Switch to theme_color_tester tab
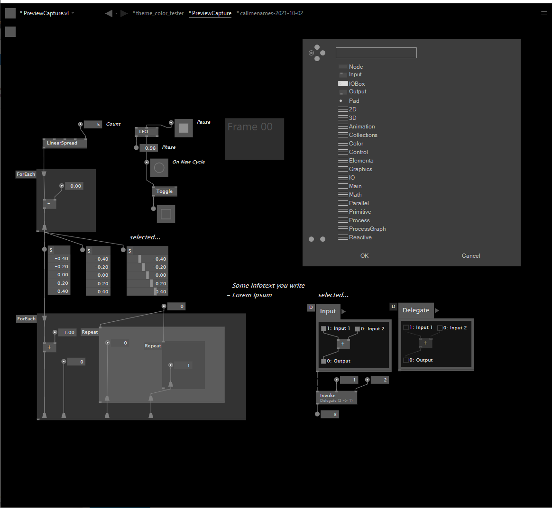552x508 pixels. tap(158, 13)
